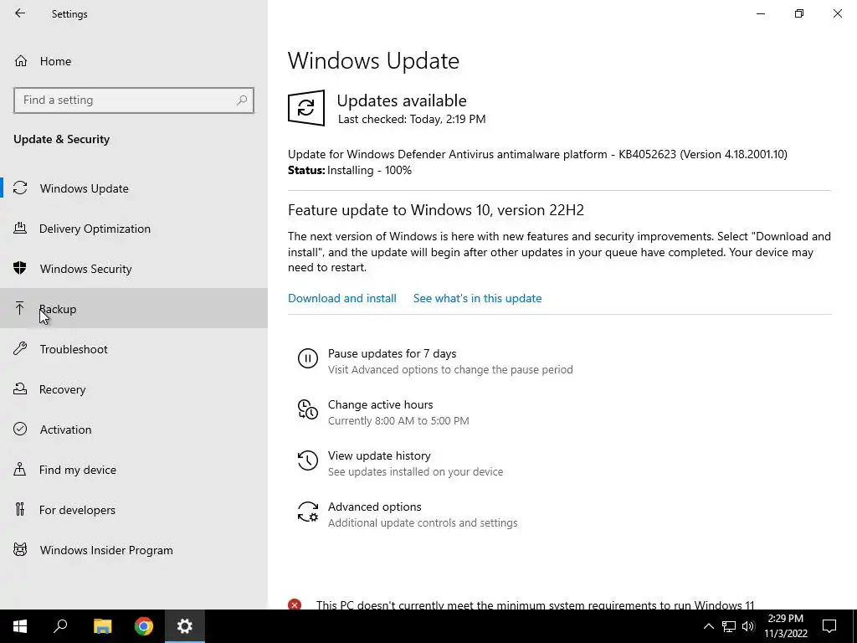
Task: Click the Windows Update page heading
Action: (373, 60)
